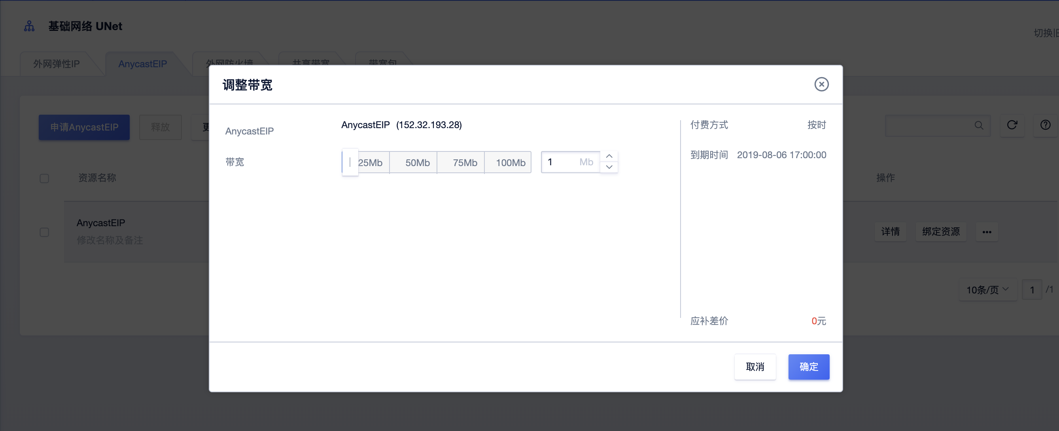Click the 释放 button

pyautogui.click(x=160, y=127)
